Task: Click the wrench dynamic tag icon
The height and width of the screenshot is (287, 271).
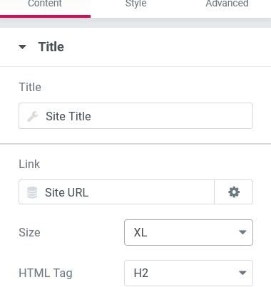Action: (x=32, y=116)
